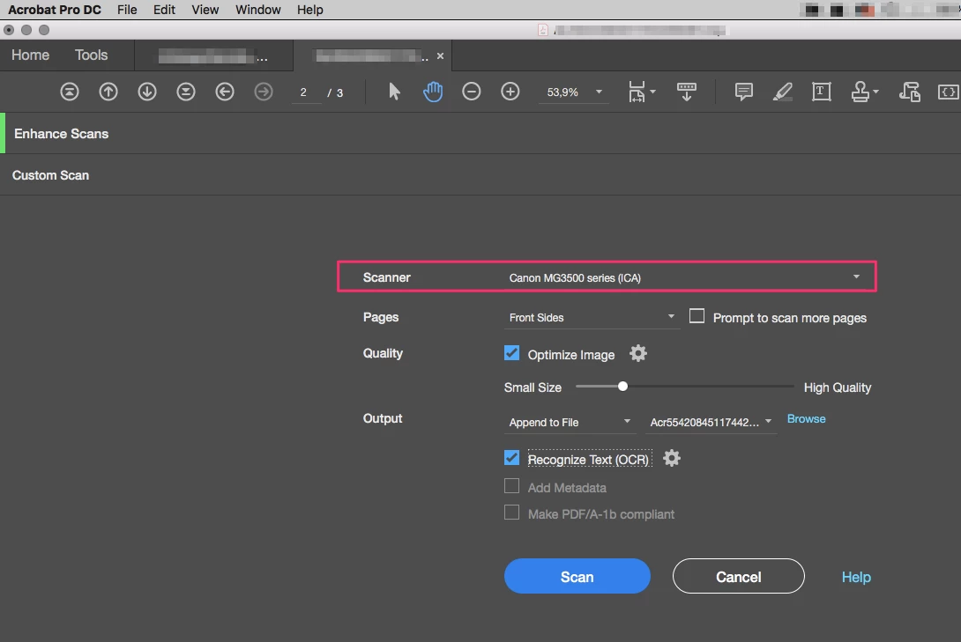This screenshot has height=642, width=961.
Task: Enable Add Metadata checkbox
Action: click(511, 486)
